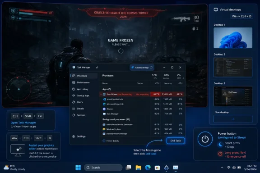Open the Windows Start menu

coord(78,168)
